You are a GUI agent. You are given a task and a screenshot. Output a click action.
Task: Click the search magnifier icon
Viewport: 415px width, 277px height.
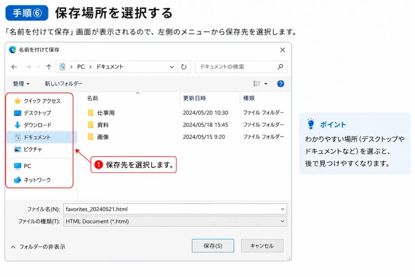280,67
